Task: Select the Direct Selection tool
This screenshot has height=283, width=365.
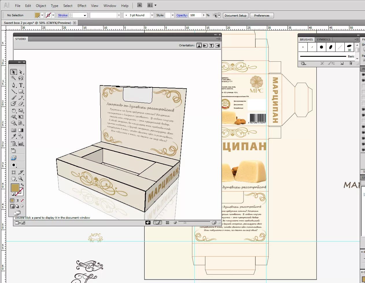Action: coord(21,72)
